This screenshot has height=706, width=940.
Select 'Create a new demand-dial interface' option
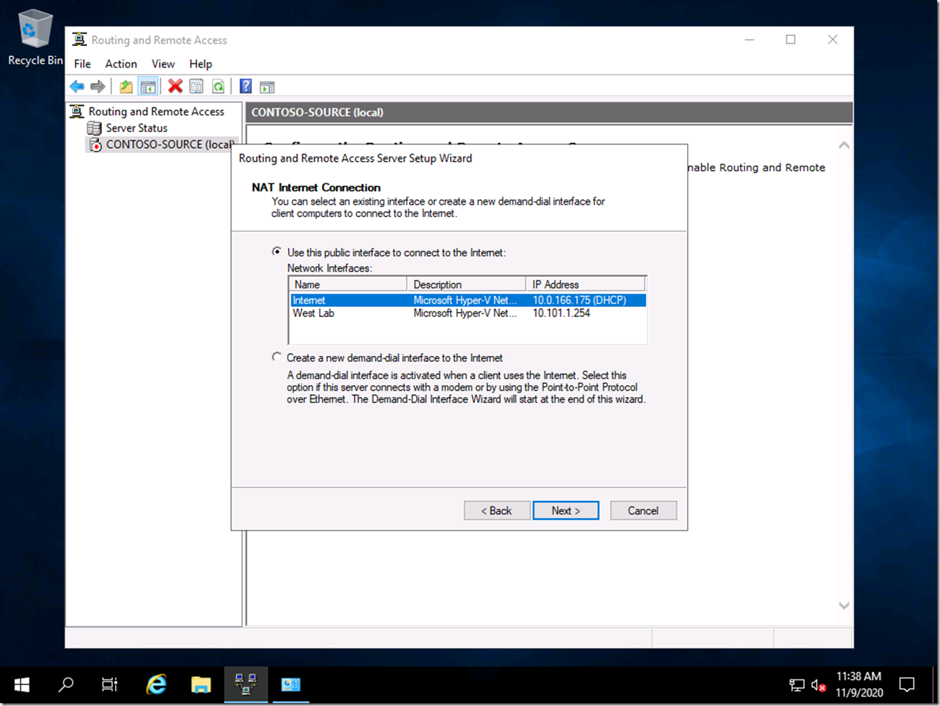277,357
